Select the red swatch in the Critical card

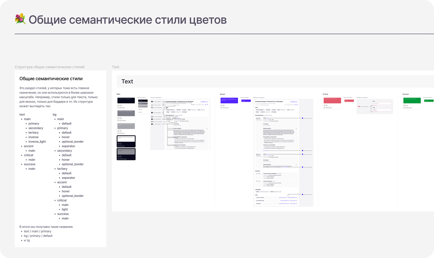[x=333, y=100]
